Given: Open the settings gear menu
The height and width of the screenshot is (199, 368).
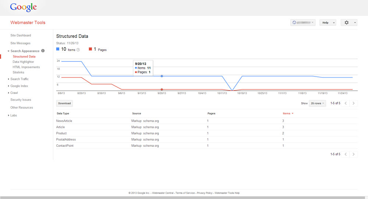Looking at the screenshot, I should 349,22.
